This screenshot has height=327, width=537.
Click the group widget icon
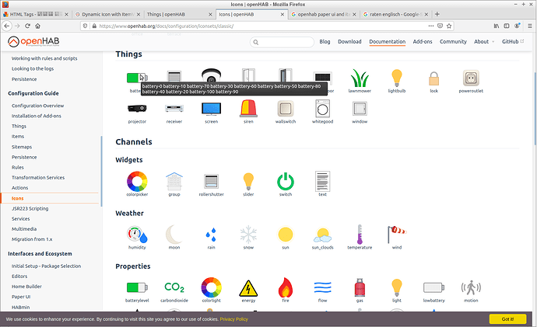(x=174, y=181)
